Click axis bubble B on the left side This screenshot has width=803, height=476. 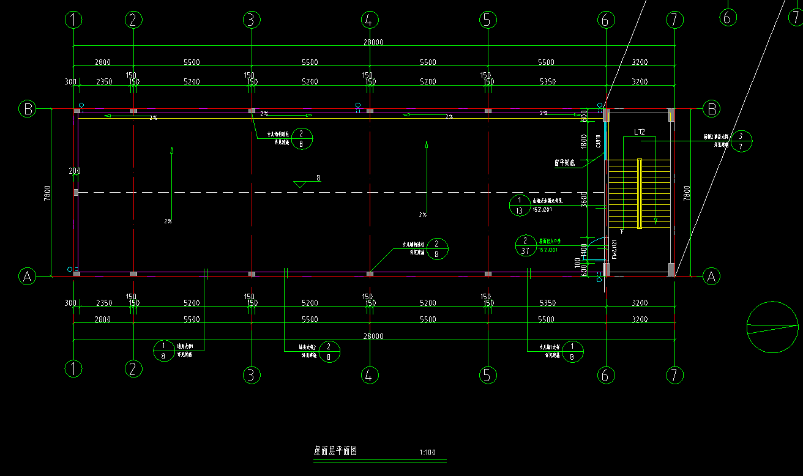(28, 109)
